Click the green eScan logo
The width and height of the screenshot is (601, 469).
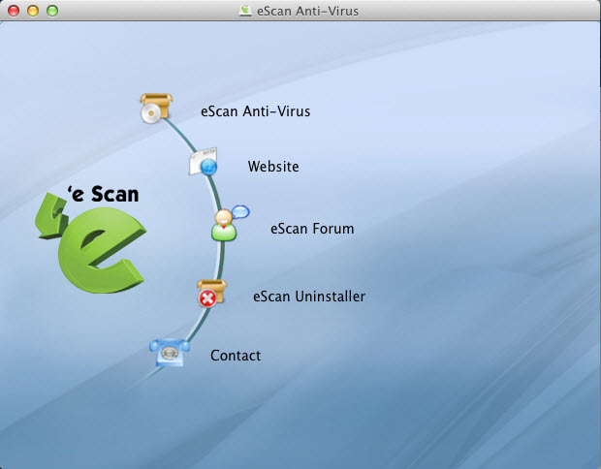[91, 239]
